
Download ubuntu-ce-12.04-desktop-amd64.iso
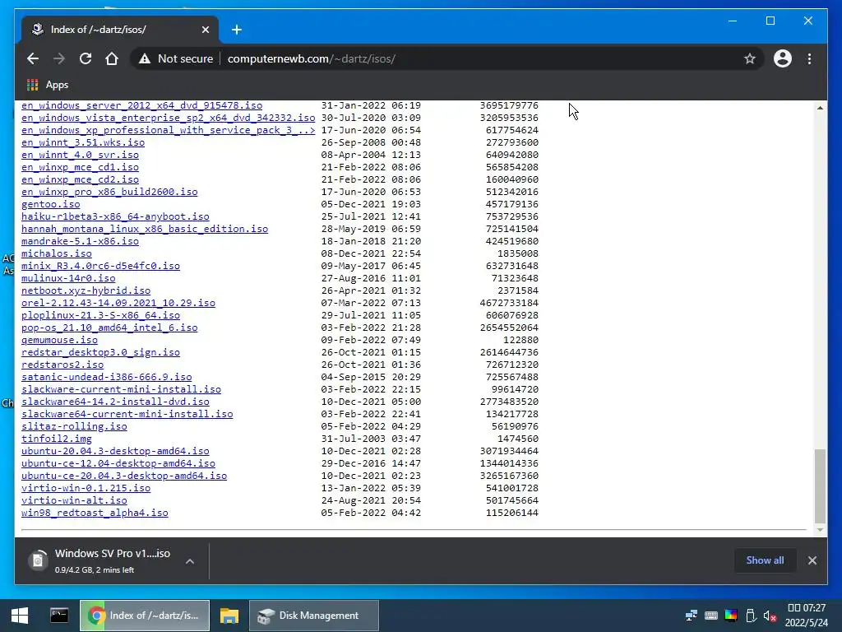(118, 464)
